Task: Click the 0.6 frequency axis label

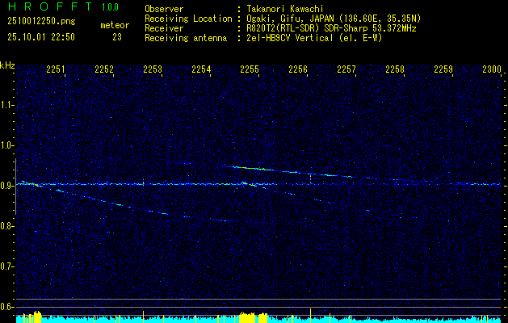Action: point(6,307)
